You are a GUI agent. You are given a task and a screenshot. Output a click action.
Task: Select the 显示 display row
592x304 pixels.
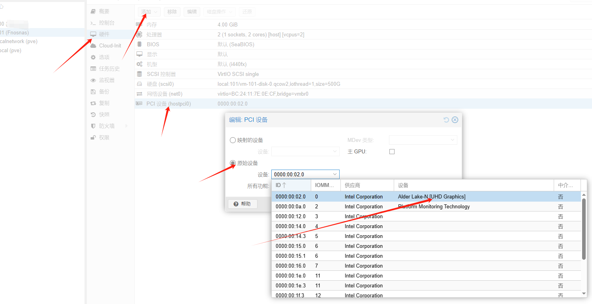(x=363, y=54)
